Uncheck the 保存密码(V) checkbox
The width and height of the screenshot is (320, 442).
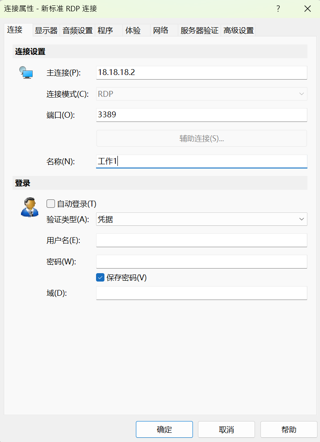tap(100, 277)
